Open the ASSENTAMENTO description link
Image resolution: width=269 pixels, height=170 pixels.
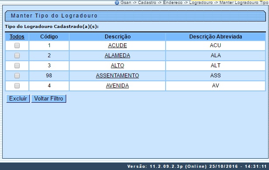[x=117, y=76]
